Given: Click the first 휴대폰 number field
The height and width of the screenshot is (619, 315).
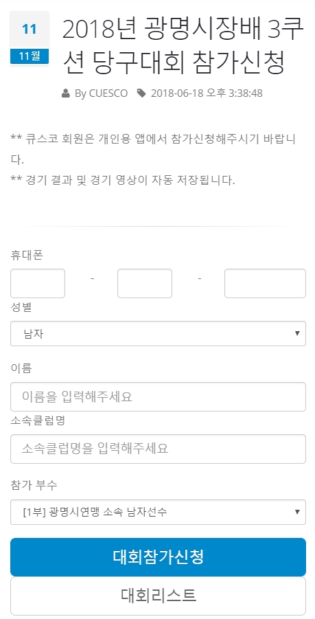Looking at the screenshot, I should [x=38, y=284].
